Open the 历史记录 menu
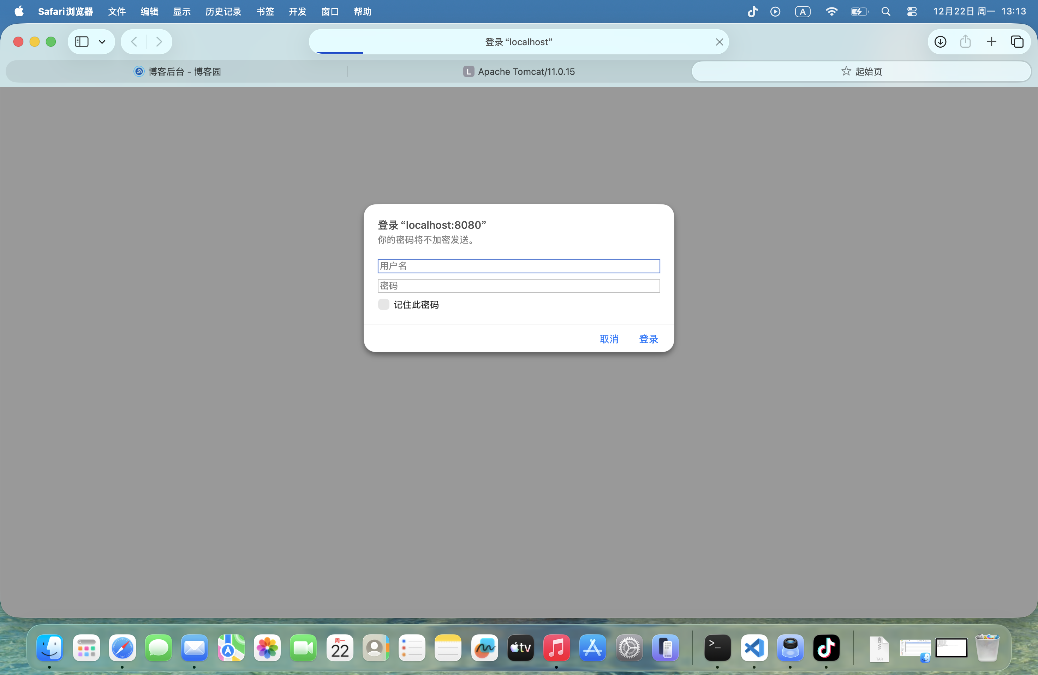The image size is (1038, 675). (223, 12)
